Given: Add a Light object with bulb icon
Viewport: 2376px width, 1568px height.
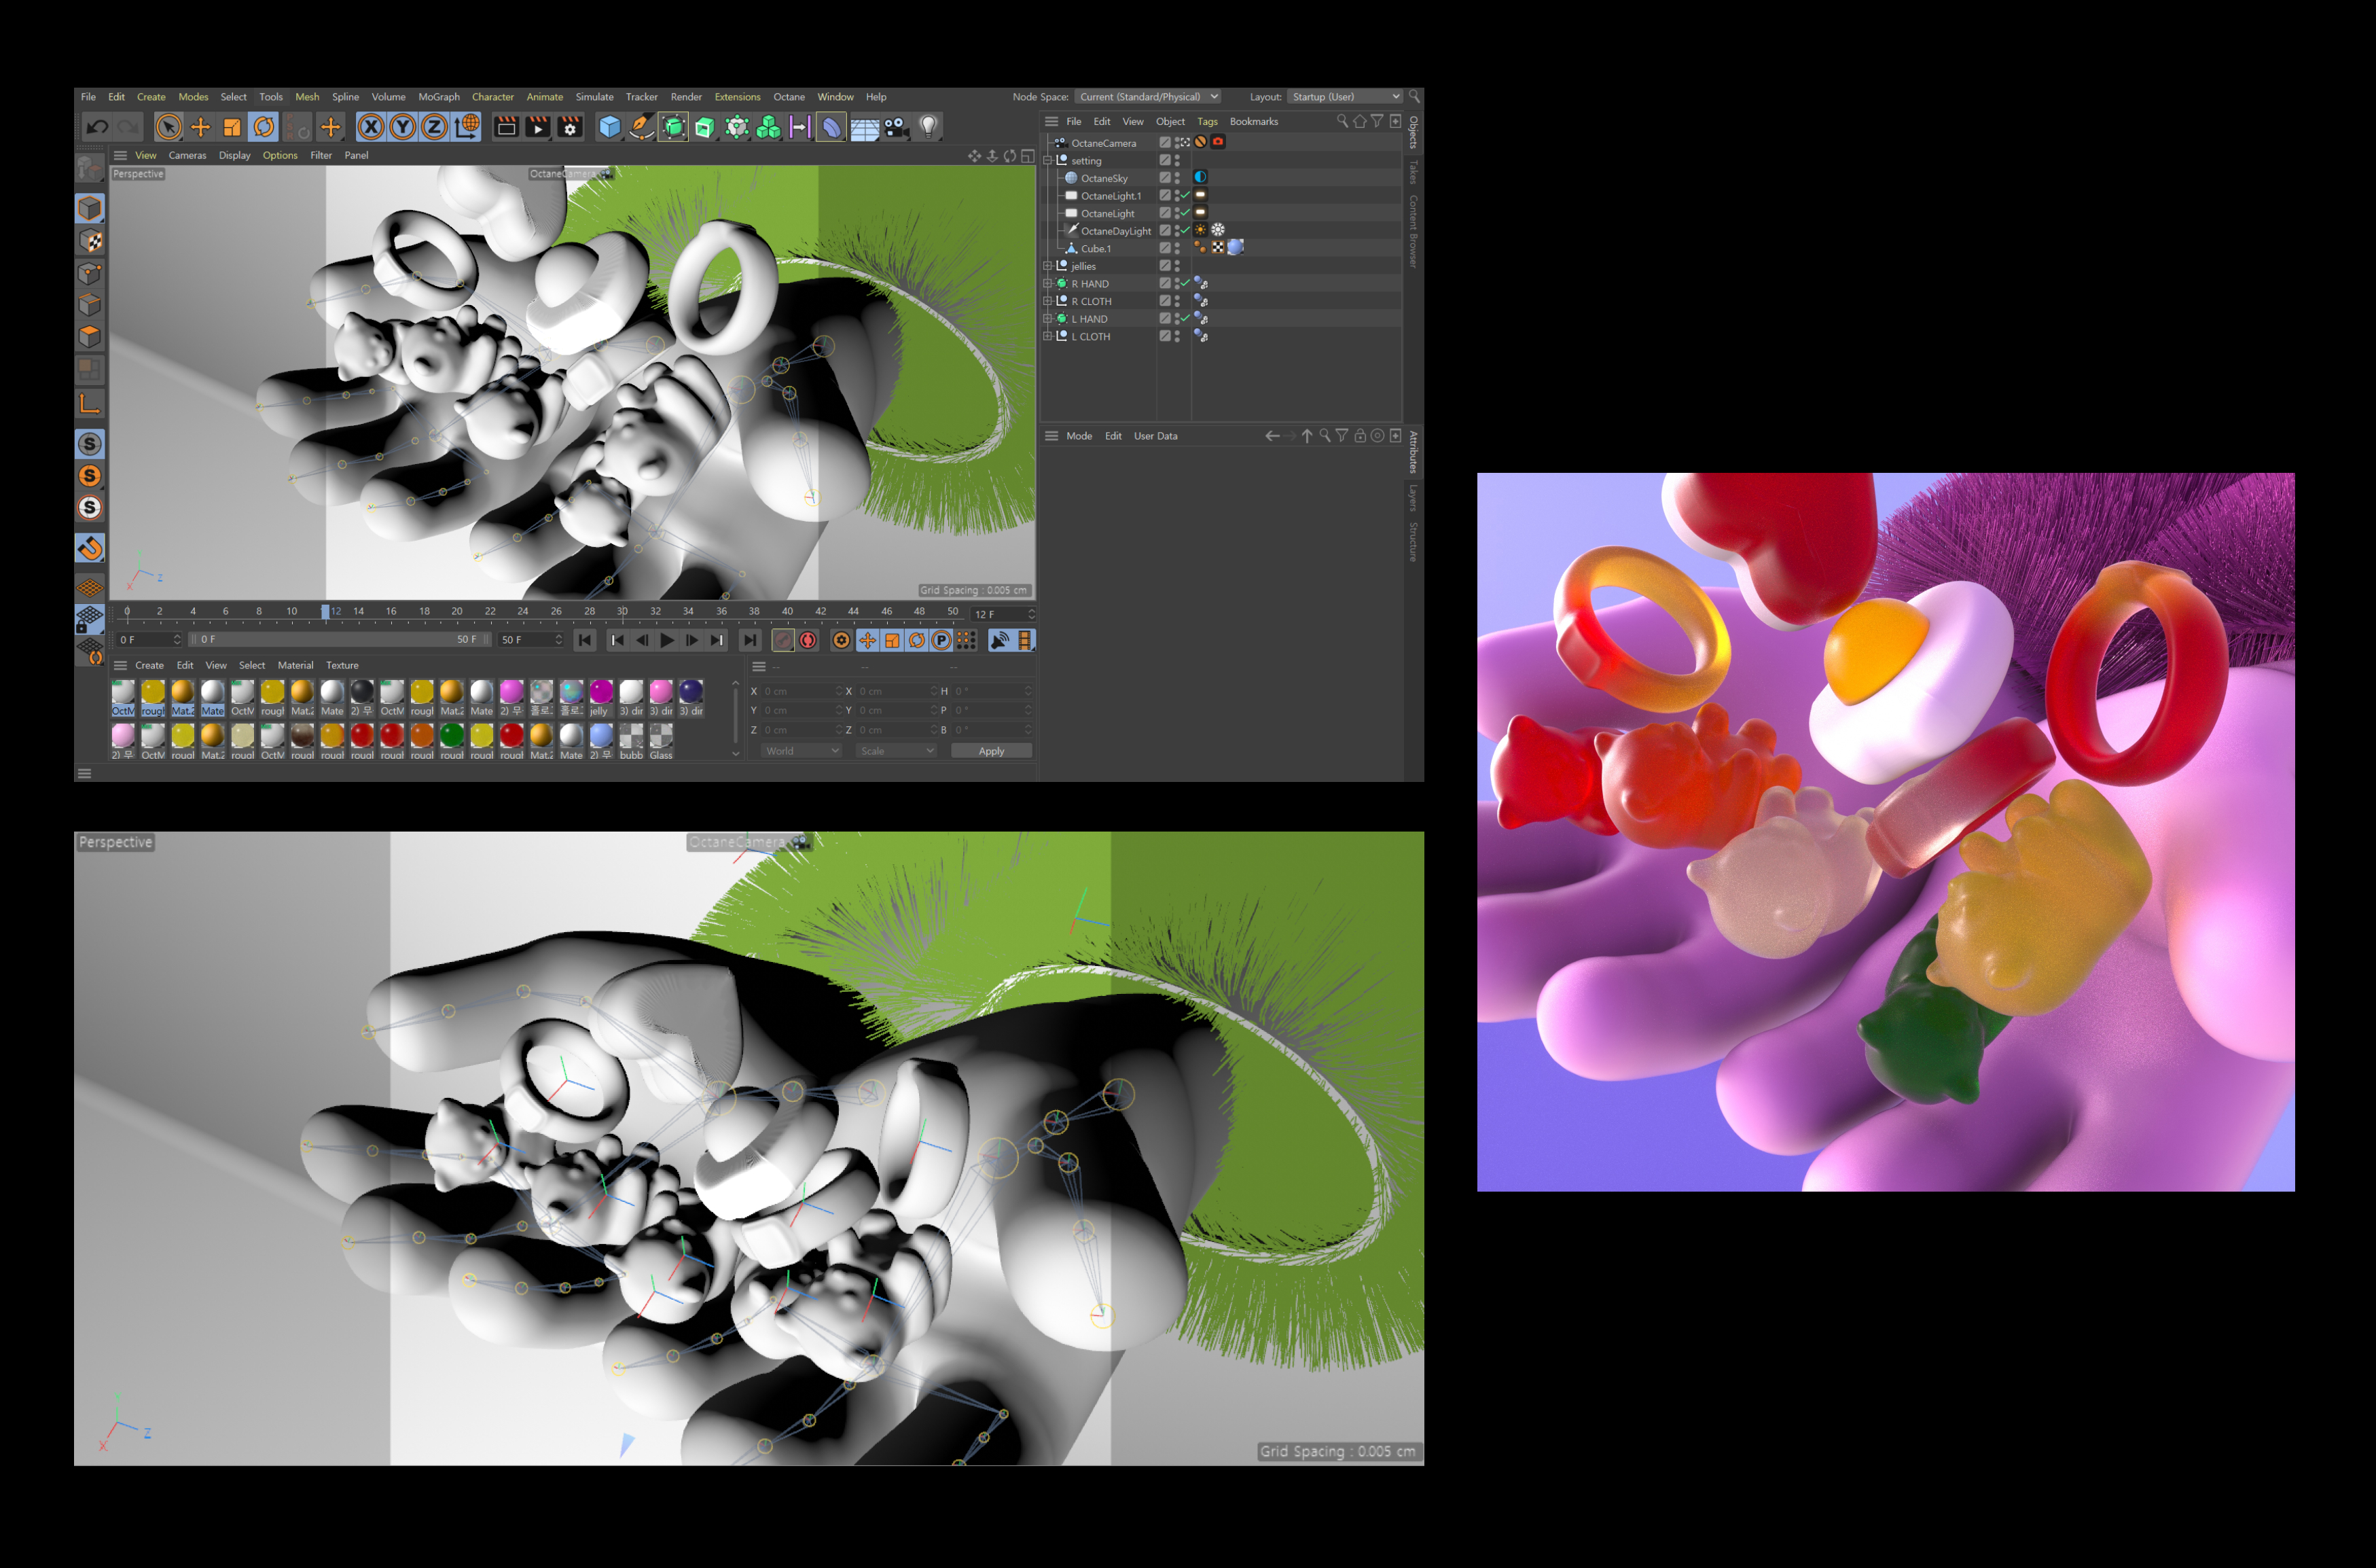Looking at the screenshot, I should click(929, 127).
